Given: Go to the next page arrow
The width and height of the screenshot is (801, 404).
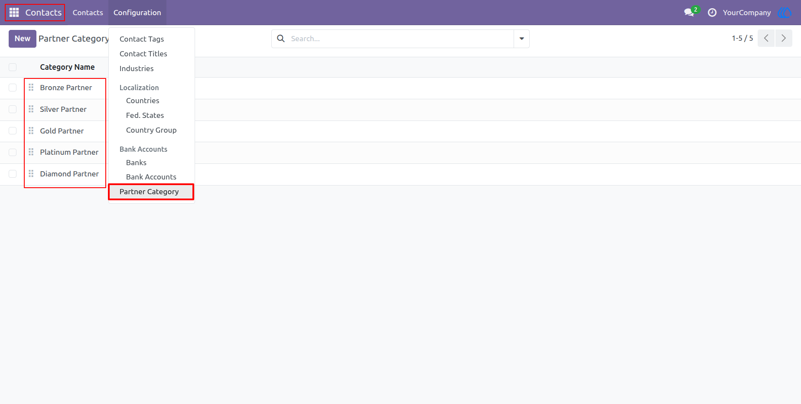Looking at the screenshot, I should click(x=784, y=38).
